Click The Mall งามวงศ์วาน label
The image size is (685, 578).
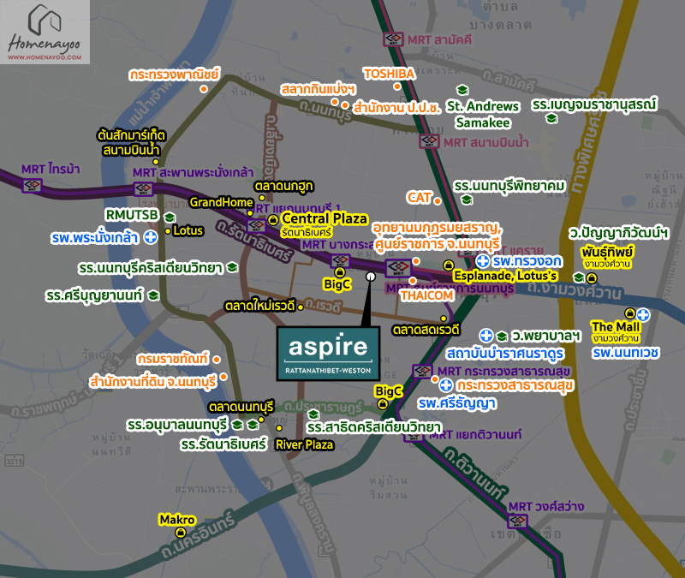(x=616, y=331)
